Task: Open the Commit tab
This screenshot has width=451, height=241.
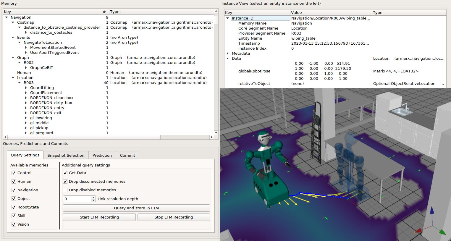Action: click(x=127, y=155)
